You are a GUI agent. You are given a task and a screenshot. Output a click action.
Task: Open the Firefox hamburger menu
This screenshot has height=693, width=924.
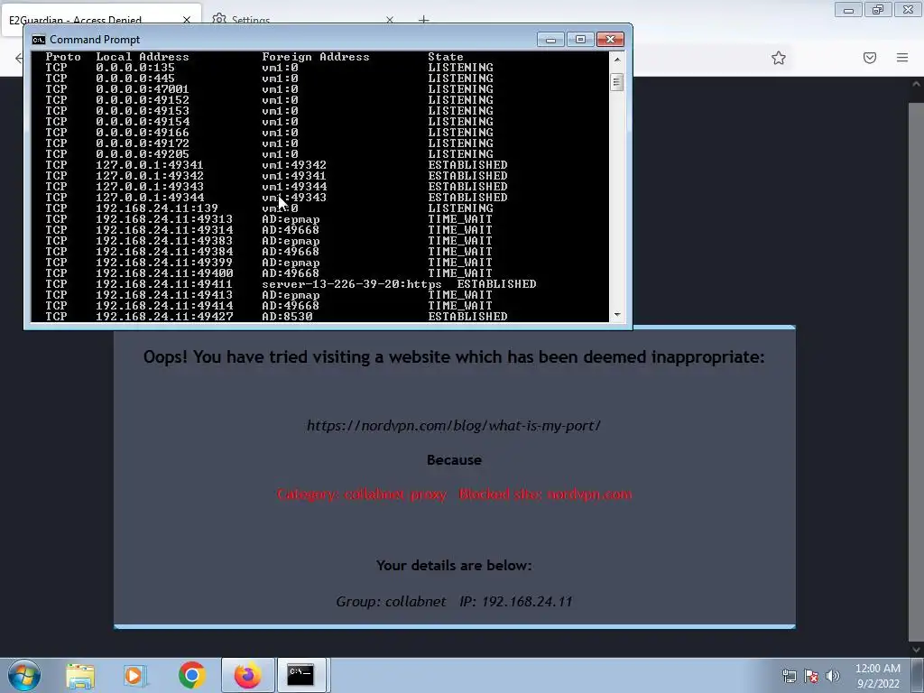pyautogui.click(x=902, y=58)
